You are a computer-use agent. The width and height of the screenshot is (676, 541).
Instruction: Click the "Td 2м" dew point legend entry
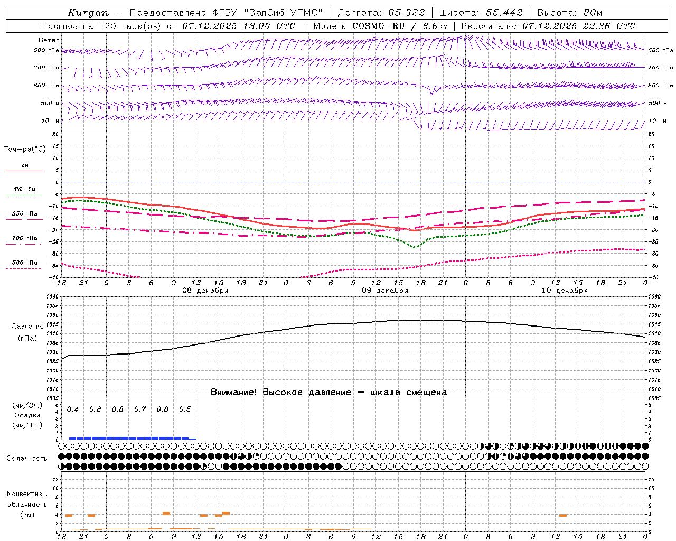click(x=25, y=189)
